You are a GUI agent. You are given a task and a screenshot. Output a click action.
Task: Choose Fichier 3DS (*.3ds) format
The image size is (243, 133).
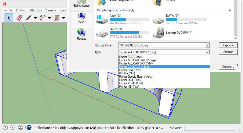[164, 57]
